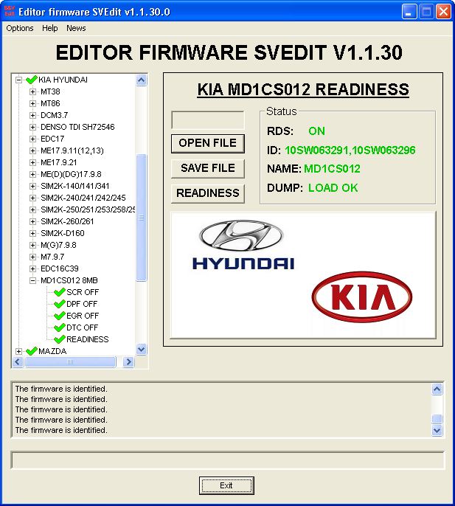
Task: Click the ID value 10SW063291,10SW063296
Action: coord(350,150)
